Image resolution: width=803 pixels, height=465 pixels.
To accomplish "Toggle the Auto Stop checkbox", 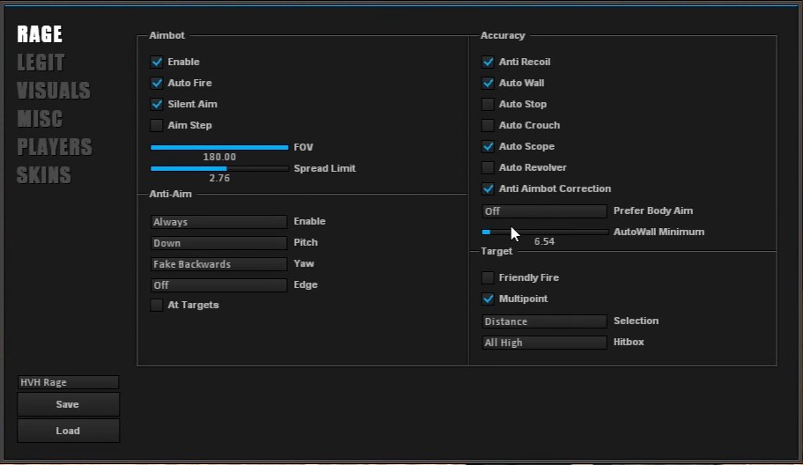I will pos(488,104).
